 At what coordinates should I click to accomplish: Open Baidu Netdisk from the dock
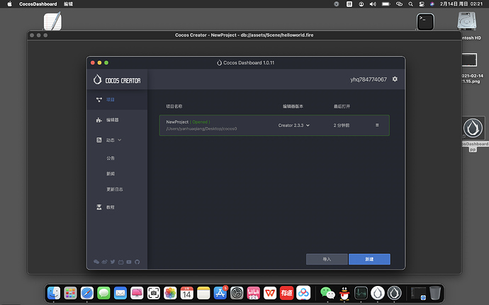point(303,293)
